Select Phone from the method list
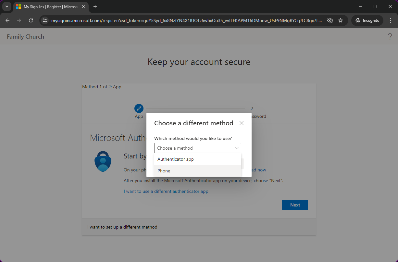Screen dimensions: 398x262 [197, 171]
